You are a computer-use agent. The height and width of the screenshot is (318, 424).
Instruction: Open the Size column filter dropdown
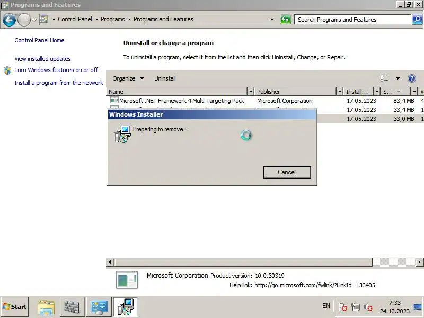(x=414, y=92)
